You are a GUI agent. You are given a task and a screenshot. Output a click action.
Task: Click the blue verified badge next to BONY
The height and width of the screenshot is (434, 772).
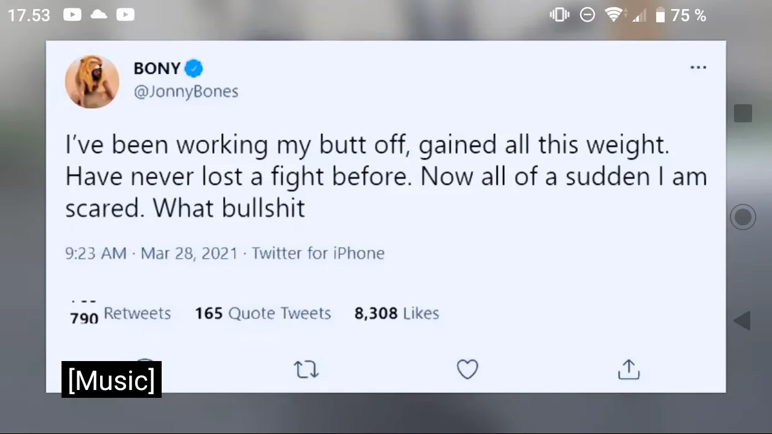193,69
